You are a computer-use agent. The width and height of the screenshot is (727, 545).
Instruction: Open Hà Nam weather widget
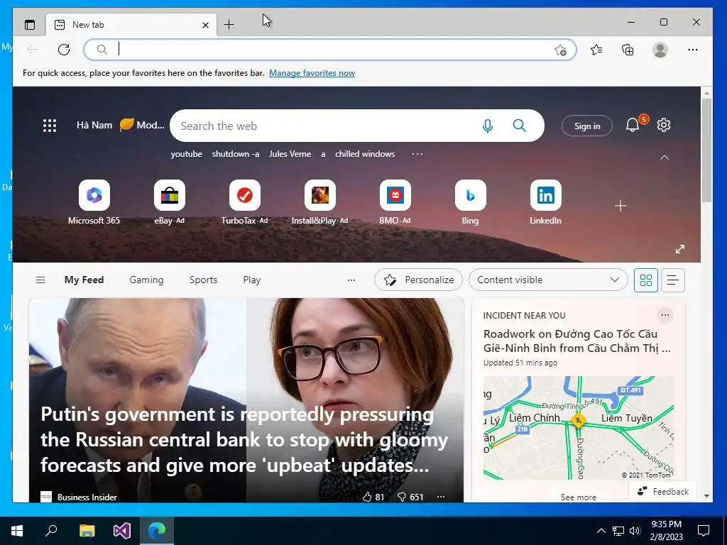[x=120, y=125]
